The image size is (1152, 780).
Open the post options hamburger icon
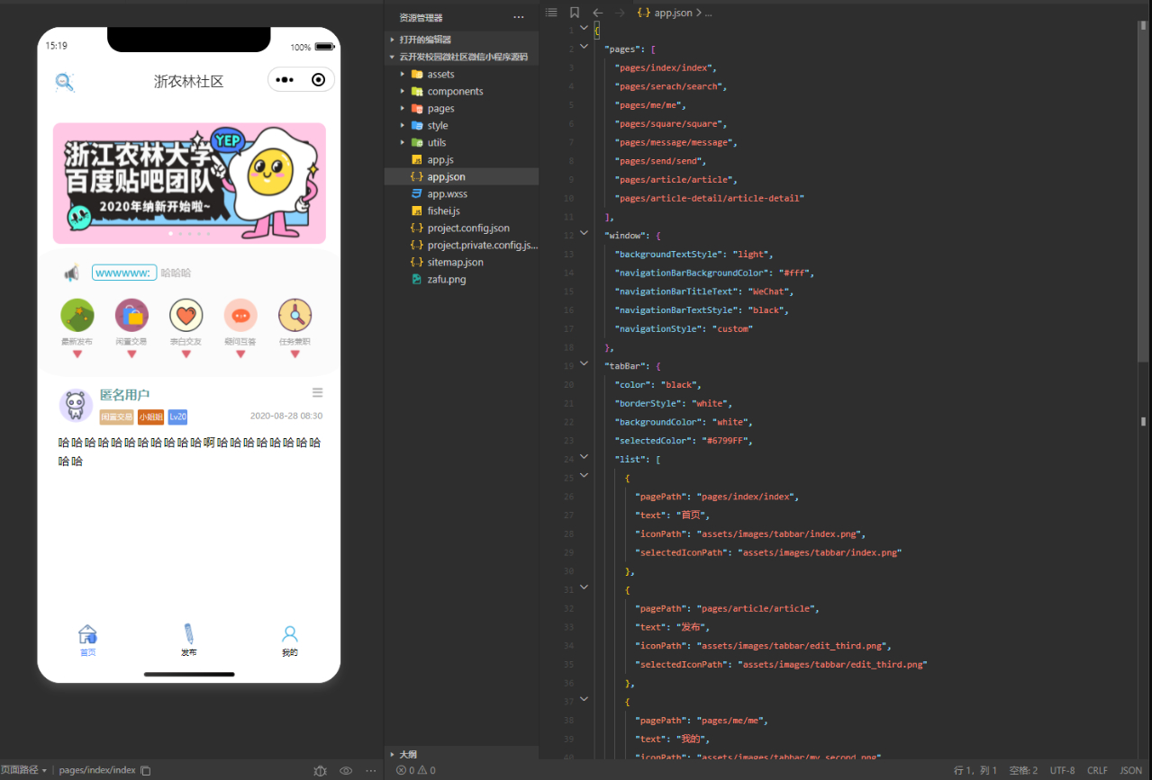click(317, 392)
